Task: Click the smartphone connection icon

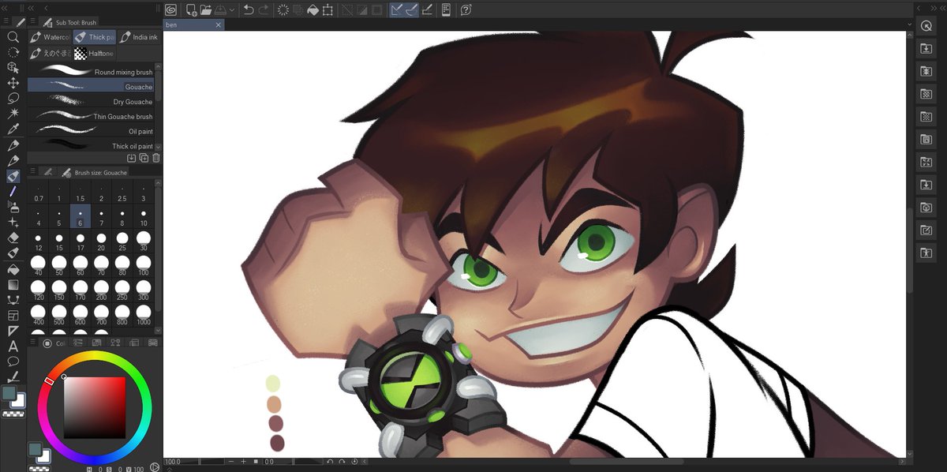Action: tap(446, 9)
